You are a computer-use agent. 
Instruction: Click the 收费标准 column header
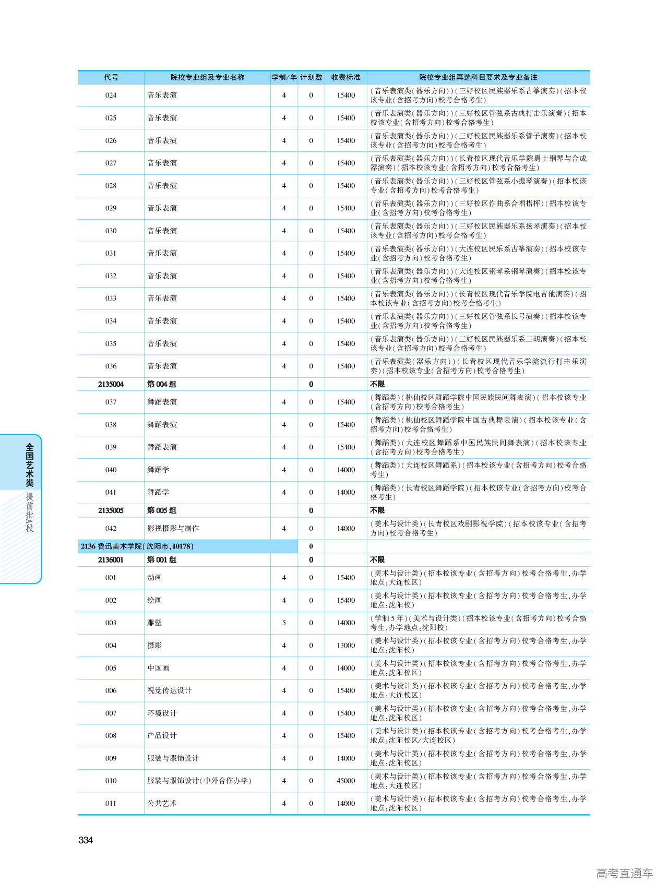click(x=345, y=77)
